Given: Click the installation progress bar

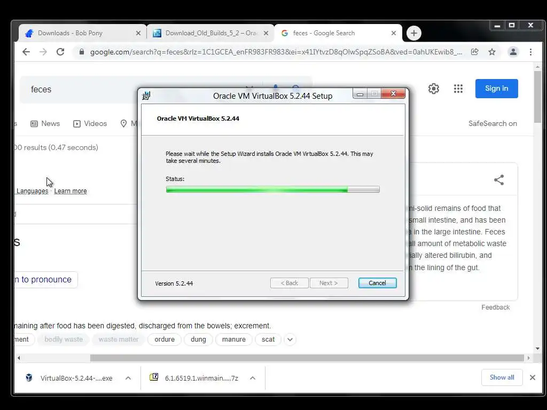Looking at the screenshot, I should tap(272, 190).
